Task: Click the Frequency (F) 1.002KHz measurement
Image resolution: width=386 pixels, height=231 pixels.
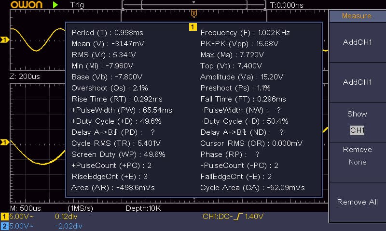Action: tap(245, 33)
